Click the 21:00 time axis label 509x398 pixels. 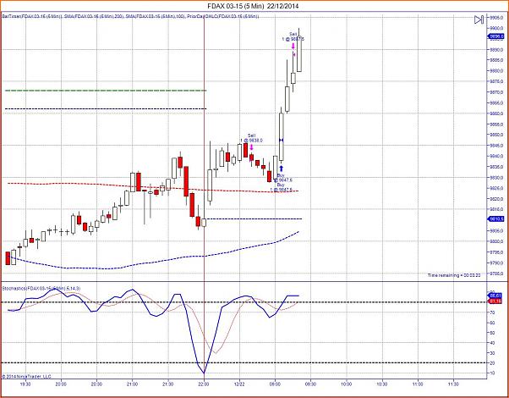[x=132, y=384]
